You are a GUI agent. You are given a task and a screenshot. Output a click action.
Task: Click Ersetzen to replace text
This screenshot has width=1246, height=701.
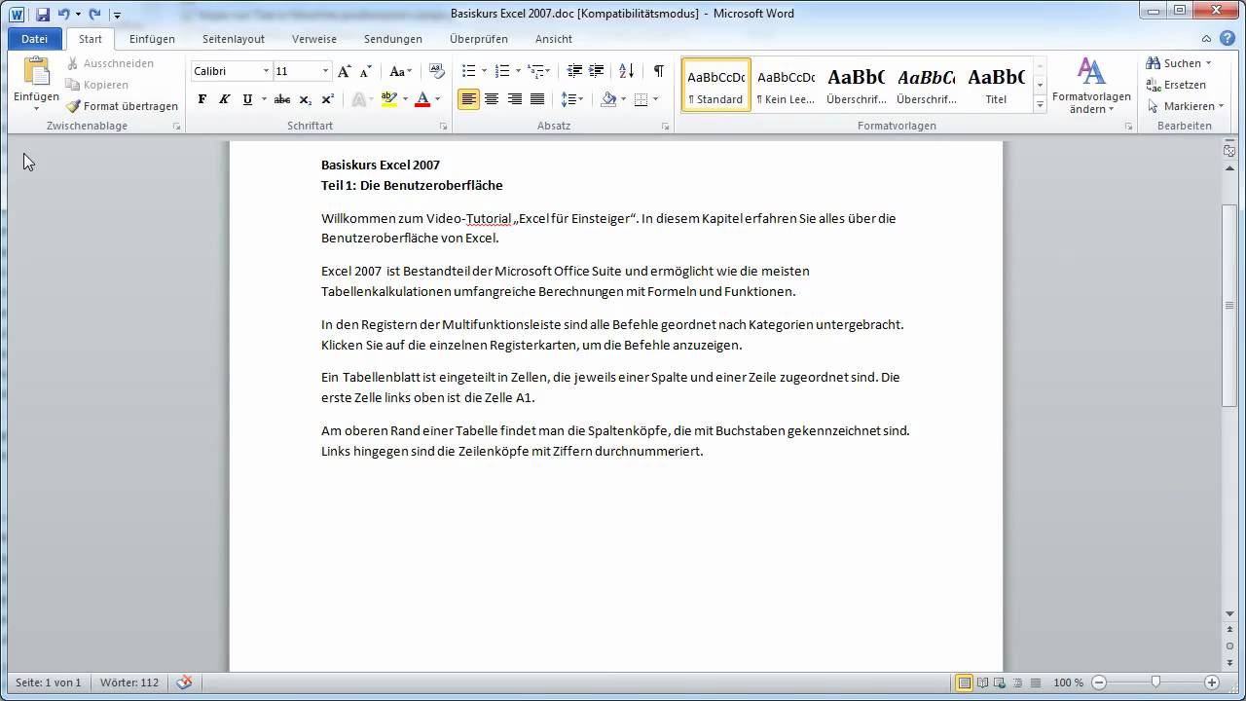click(1176, 85)
